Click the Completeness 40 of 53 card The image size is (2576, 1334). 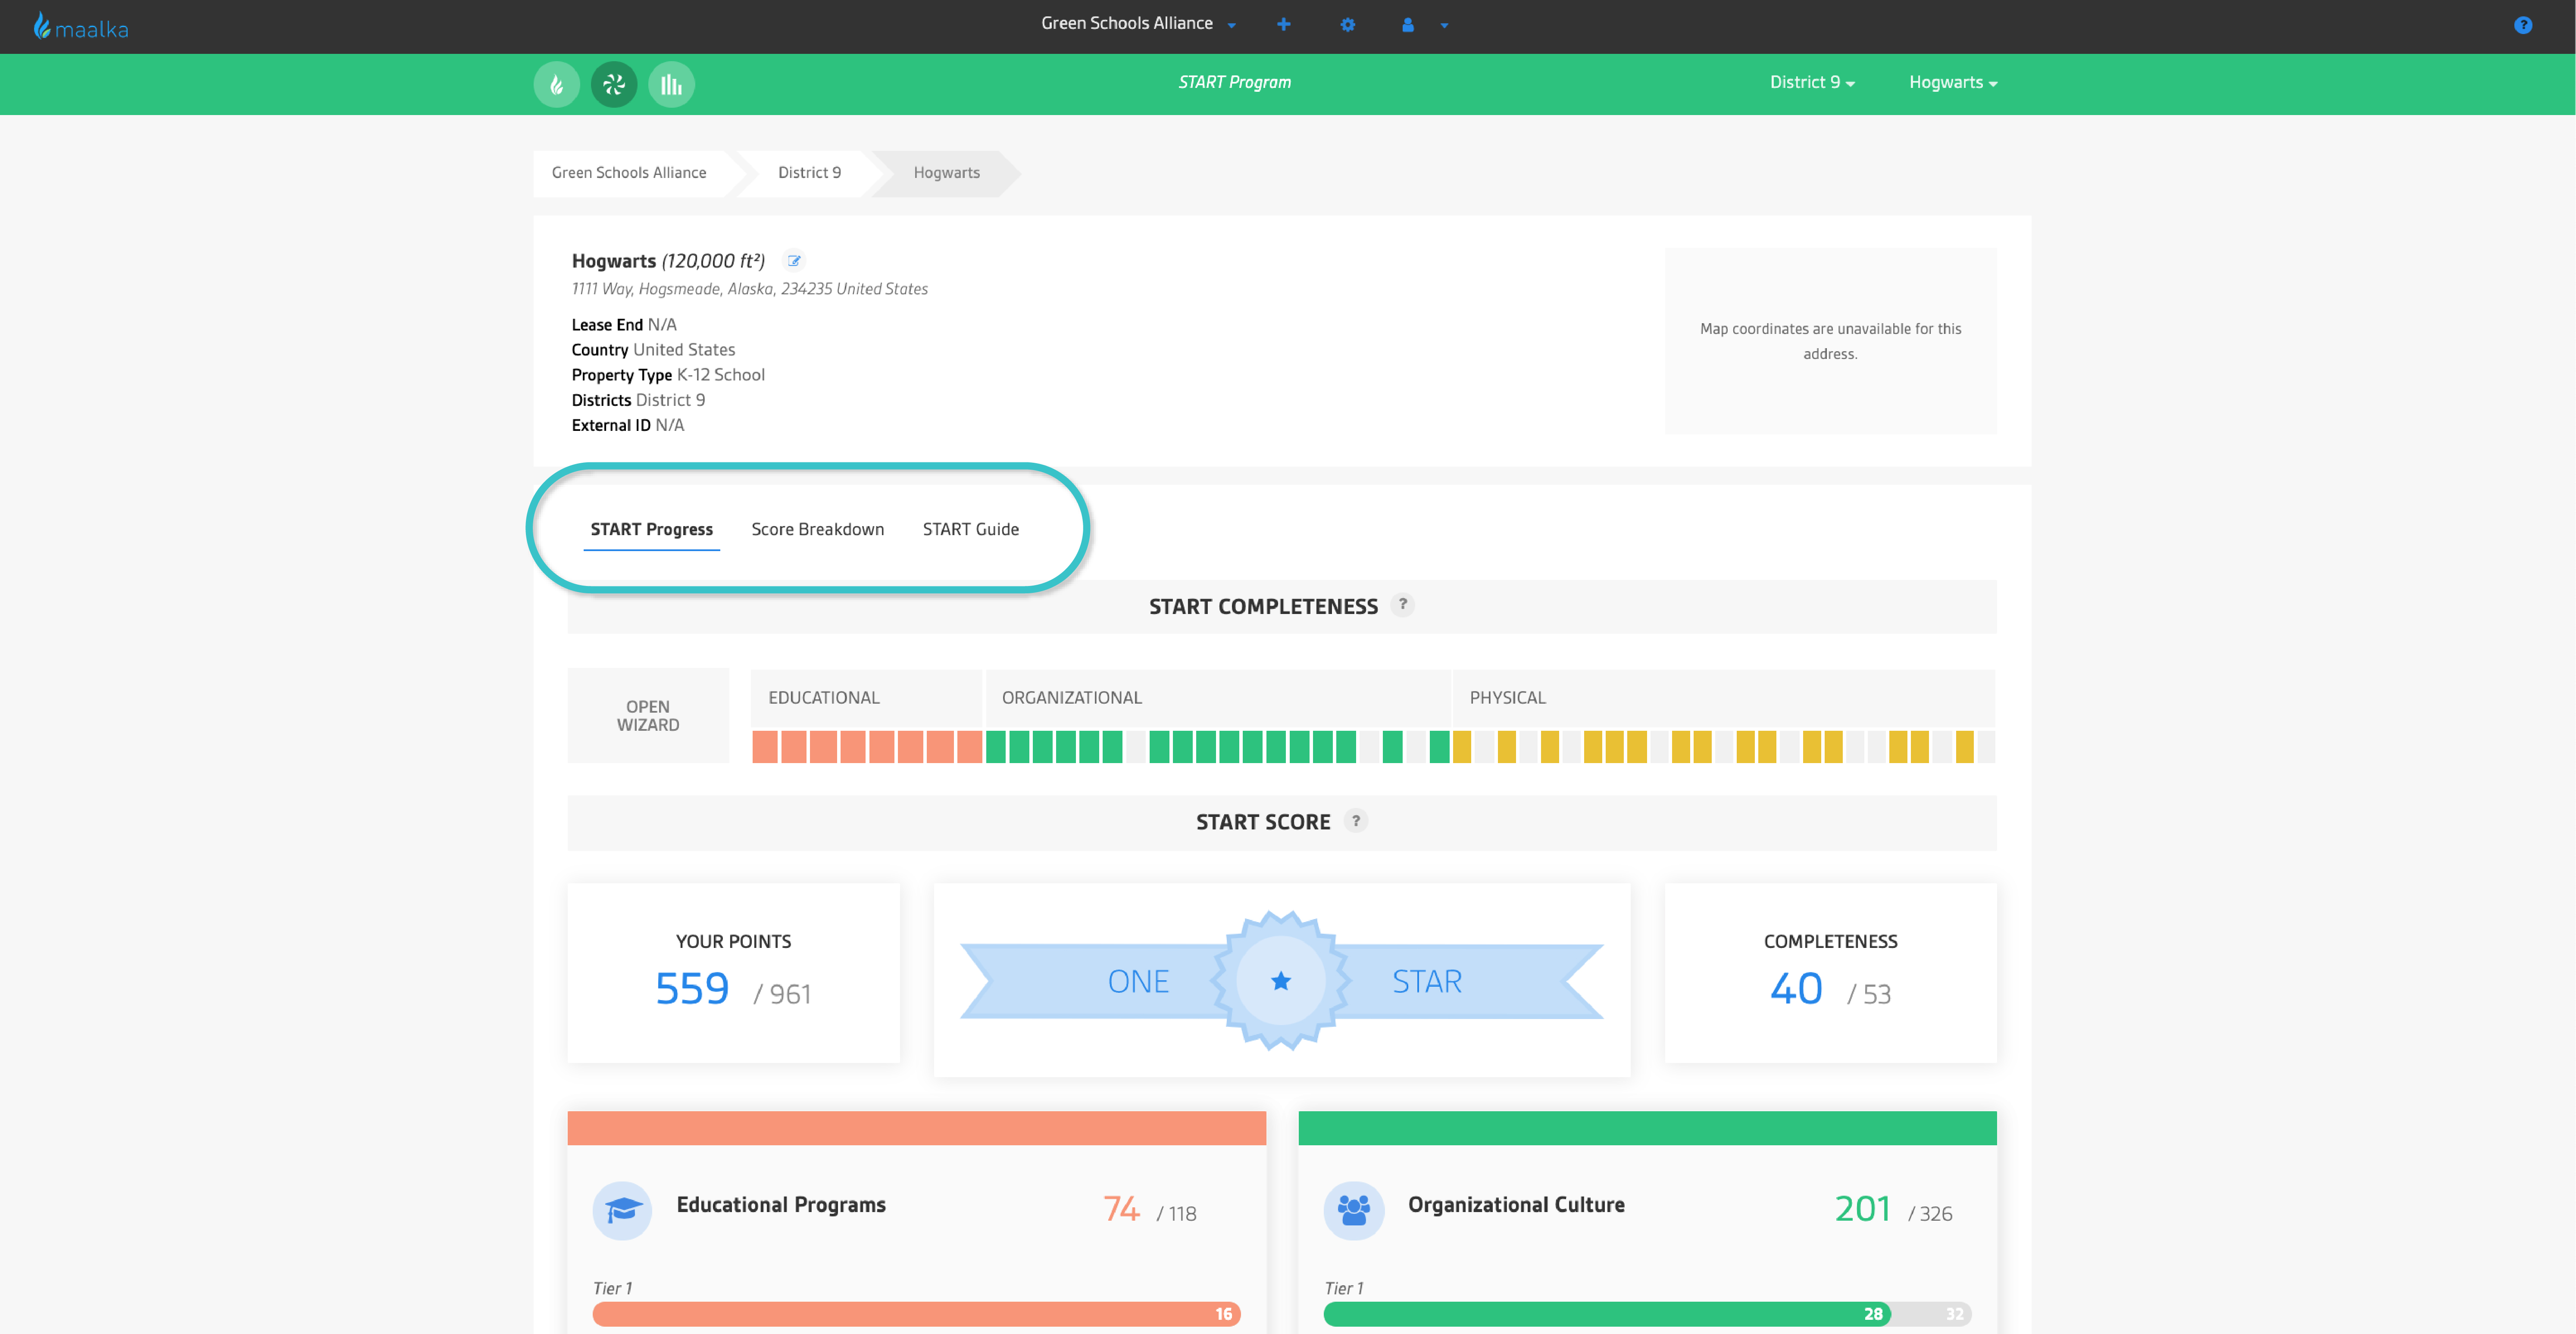pyautogui.click(x=1831, y=972)
